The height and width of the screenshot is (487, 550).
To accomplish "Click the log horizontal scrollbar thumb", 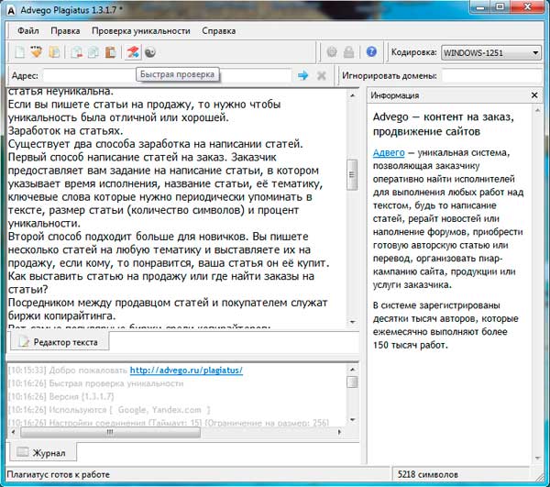I will point(110,432).
